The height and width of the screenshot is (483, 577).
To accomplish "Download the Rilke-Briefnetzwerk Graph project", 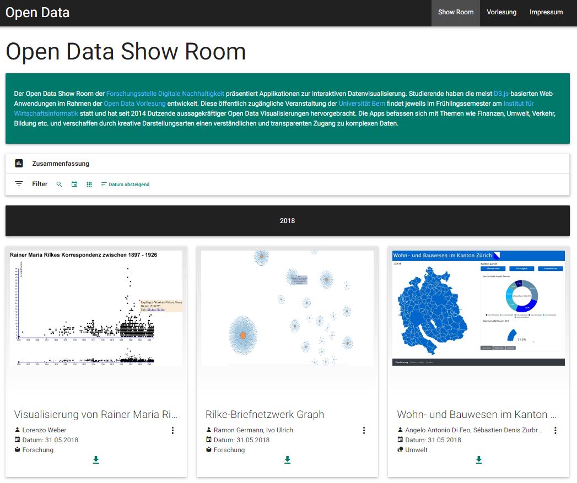I will coord(287,460).
